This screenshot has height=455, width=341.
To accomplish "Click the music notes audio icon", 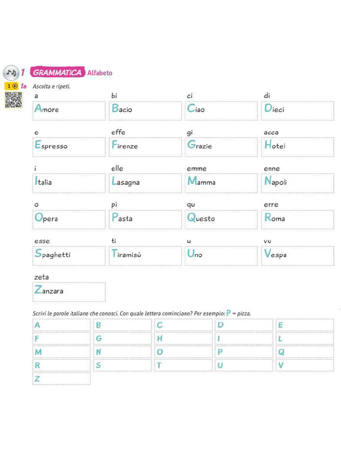I will (x=11, y=72).
